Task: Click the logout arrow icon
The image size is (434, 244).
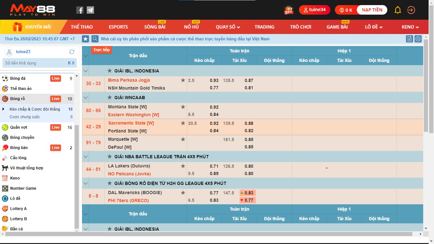Action: coord(411,10)
